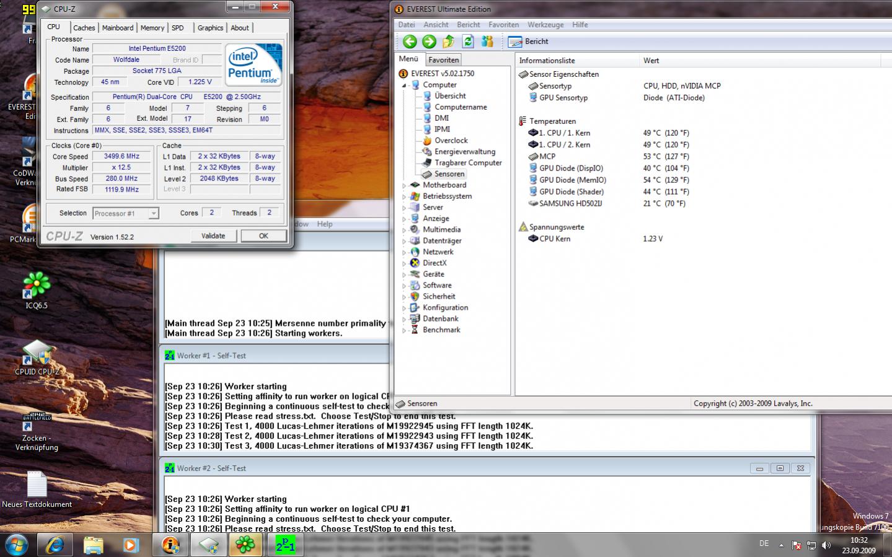Open the Bericht report toolbar button
This screenshot has height=557, width=892.
528,42
